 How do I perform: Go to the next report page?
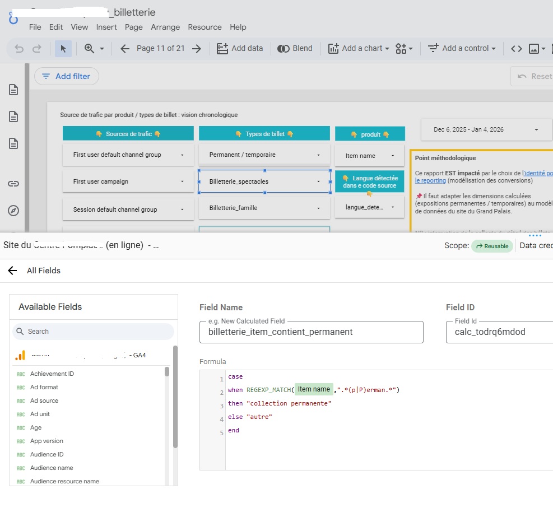tap(196, 49)
